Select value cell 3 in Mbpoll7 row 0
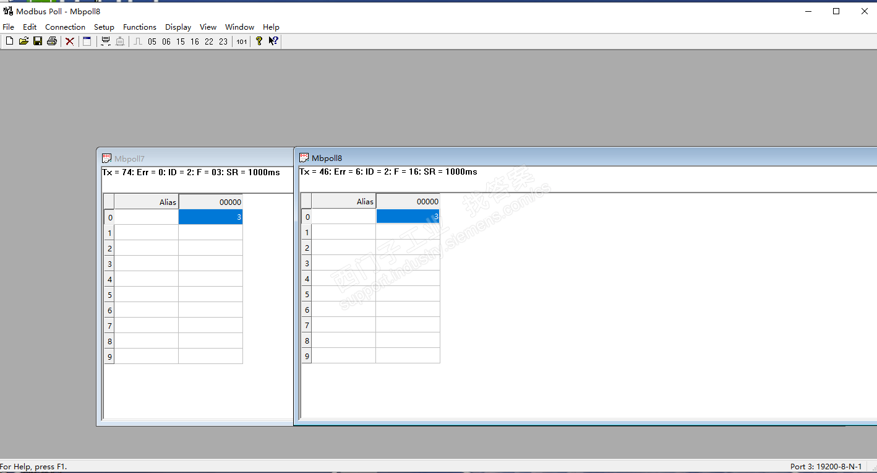 pos(210,217)
